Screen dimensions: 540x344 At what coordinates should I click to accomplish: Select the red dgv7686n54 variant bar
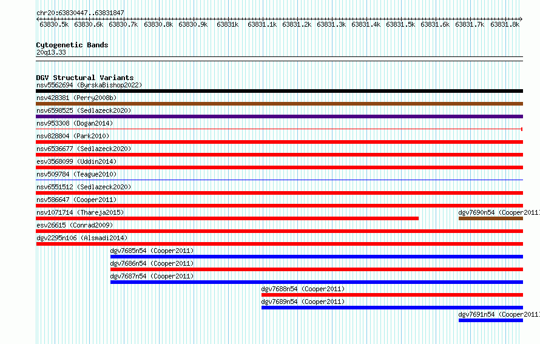coord(317,269)
